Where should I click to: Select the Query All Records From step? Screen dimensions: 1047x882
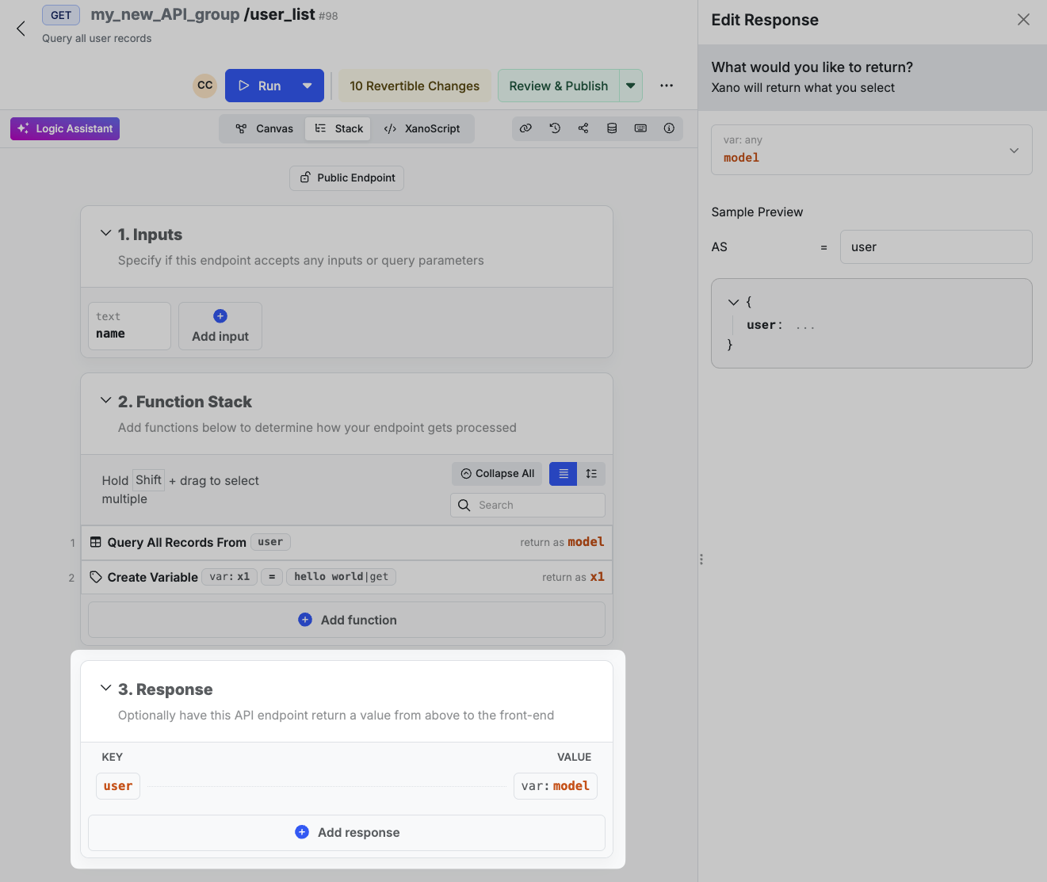coord(346,542)
